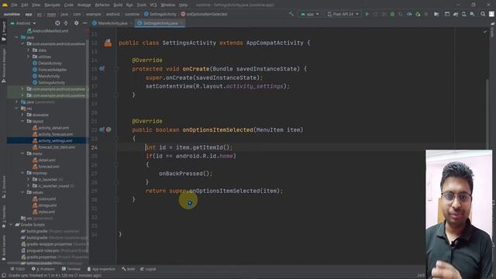This screenshot has height=279, width=496.
Task: Open App Inspection tool window
Action: (x=102, y=269)
